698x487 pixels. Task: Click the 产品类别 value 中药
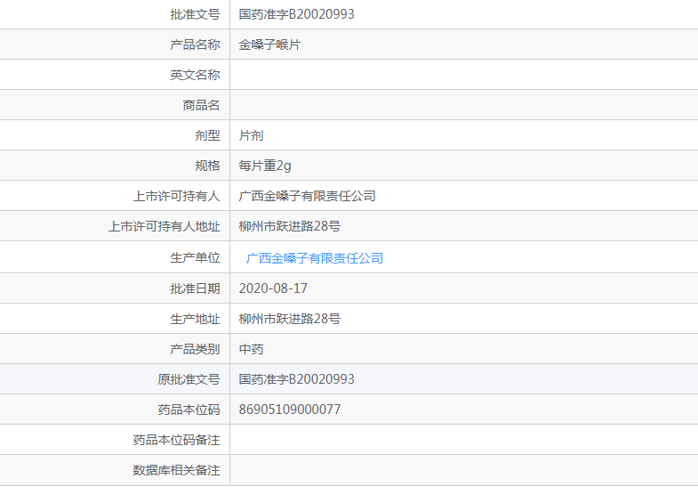(251, 349)
